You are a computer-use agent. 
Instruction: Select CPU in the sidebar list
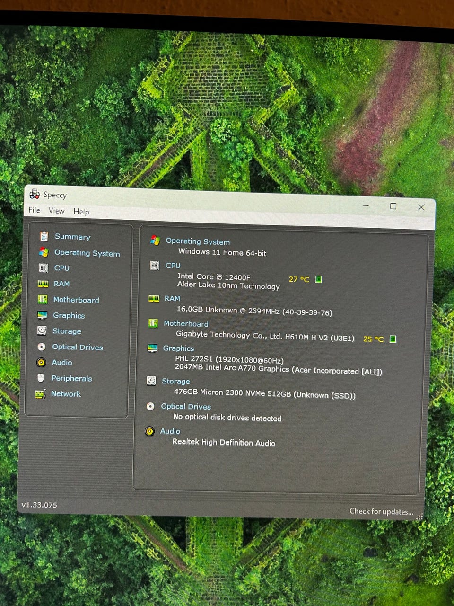(61, 268)
